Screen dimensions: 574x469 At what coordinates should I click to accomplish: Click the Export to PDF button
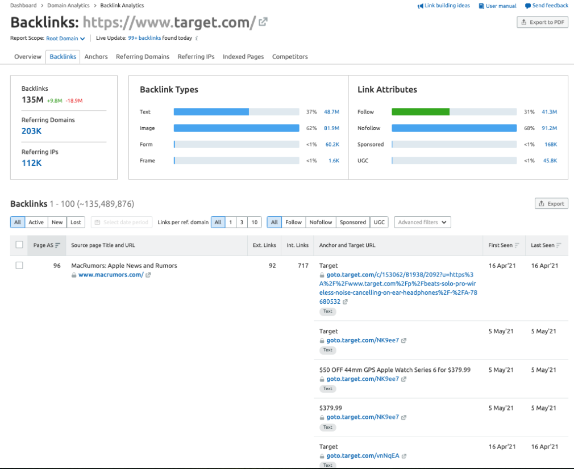point(543,22)
